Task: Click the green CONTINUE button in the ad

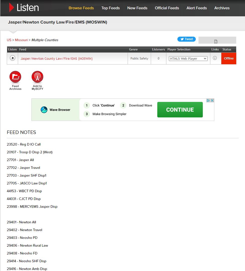Action: [x=180, y=110]
